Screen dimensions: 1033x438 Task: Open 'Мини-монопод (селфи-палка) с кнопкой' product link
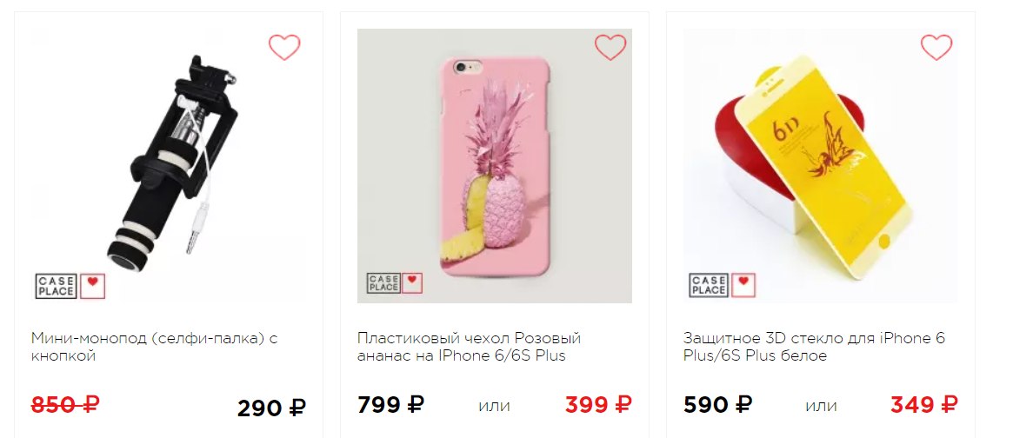[154, 347]
